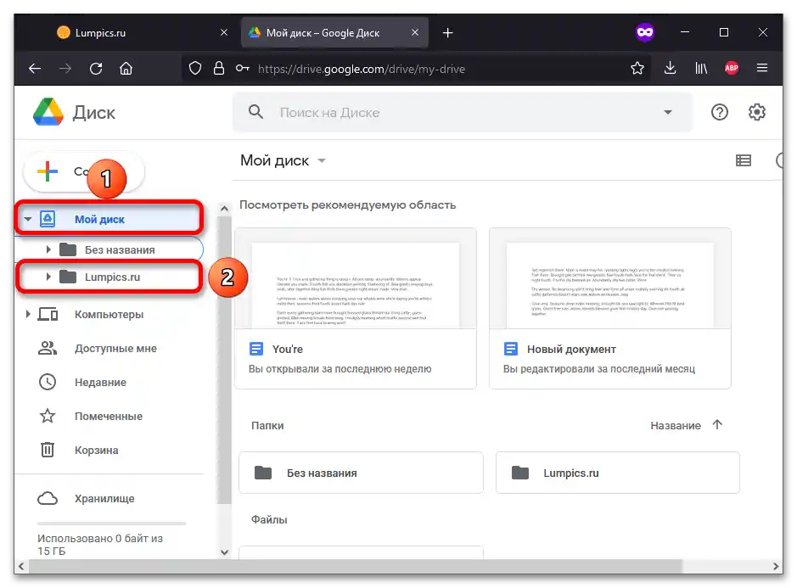Click the storage usage progress bar

pos(111,523)
